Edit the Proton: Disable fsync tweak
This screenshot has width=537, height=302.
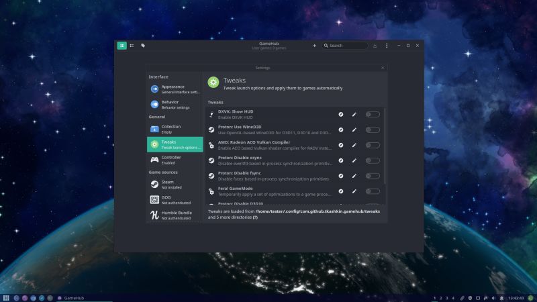coord(354,176)
